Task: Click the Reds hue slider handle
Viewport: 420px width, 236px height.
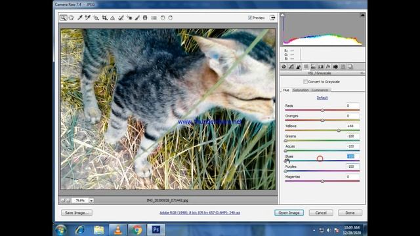Action: point(322,110)
